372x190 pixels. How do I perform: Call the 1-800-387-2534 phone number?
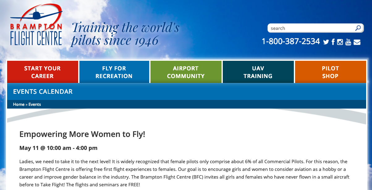[290, 41]
